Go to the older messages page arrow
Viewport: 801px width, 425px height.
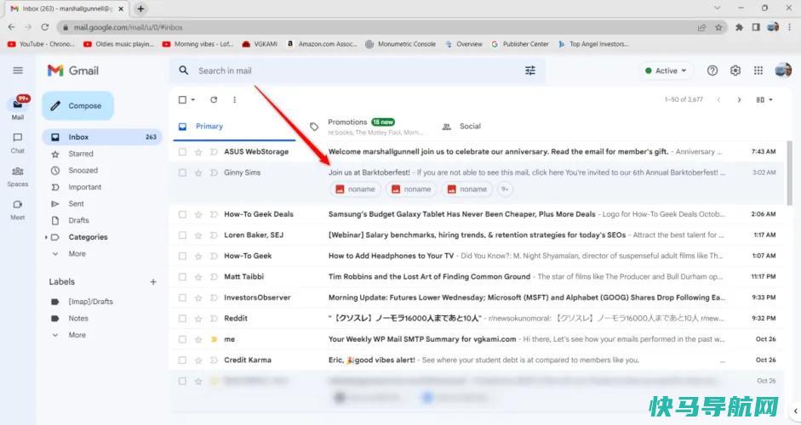pos(739,100)
